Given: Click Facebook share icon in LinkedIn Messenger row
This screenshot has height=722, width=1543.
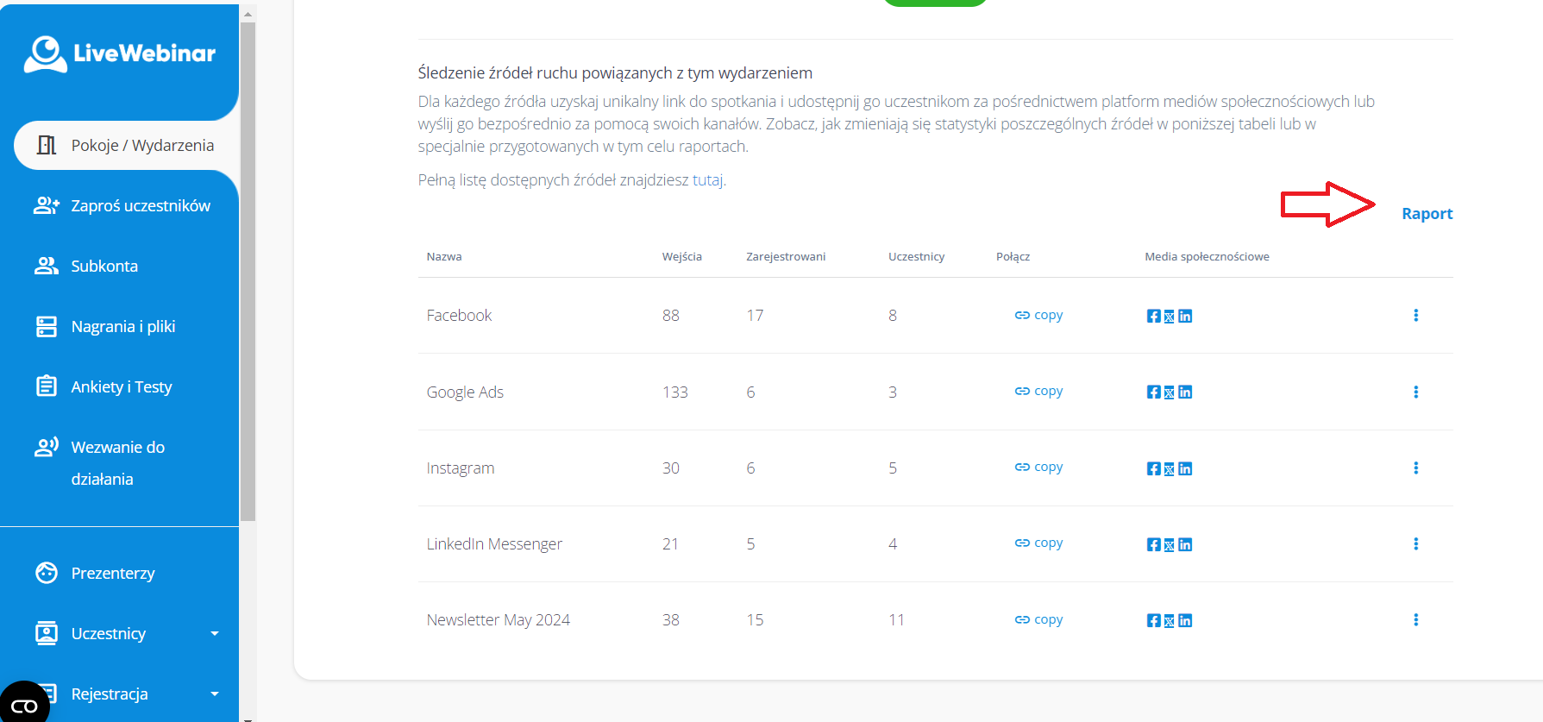Looking at the screenshot, I should click(1153, 545).
